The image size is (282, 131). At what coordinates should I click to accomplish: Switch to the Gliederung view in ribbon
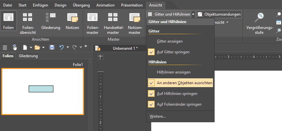click(51, 20)
